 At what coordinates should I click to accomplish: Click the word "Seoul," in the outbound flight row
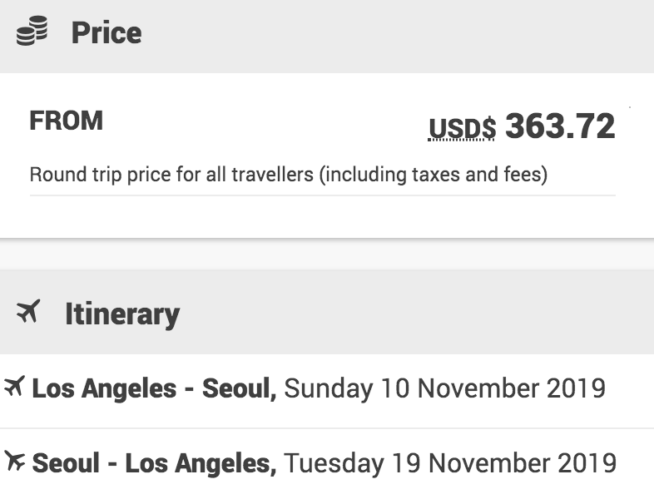tap(240, 388)
